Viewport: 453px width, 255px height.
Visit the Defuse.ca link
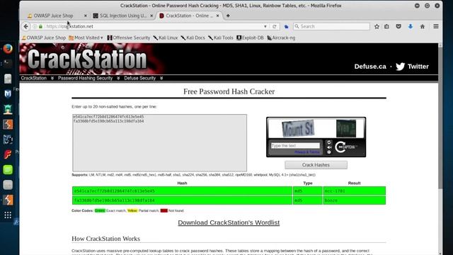tap(370, 67)
